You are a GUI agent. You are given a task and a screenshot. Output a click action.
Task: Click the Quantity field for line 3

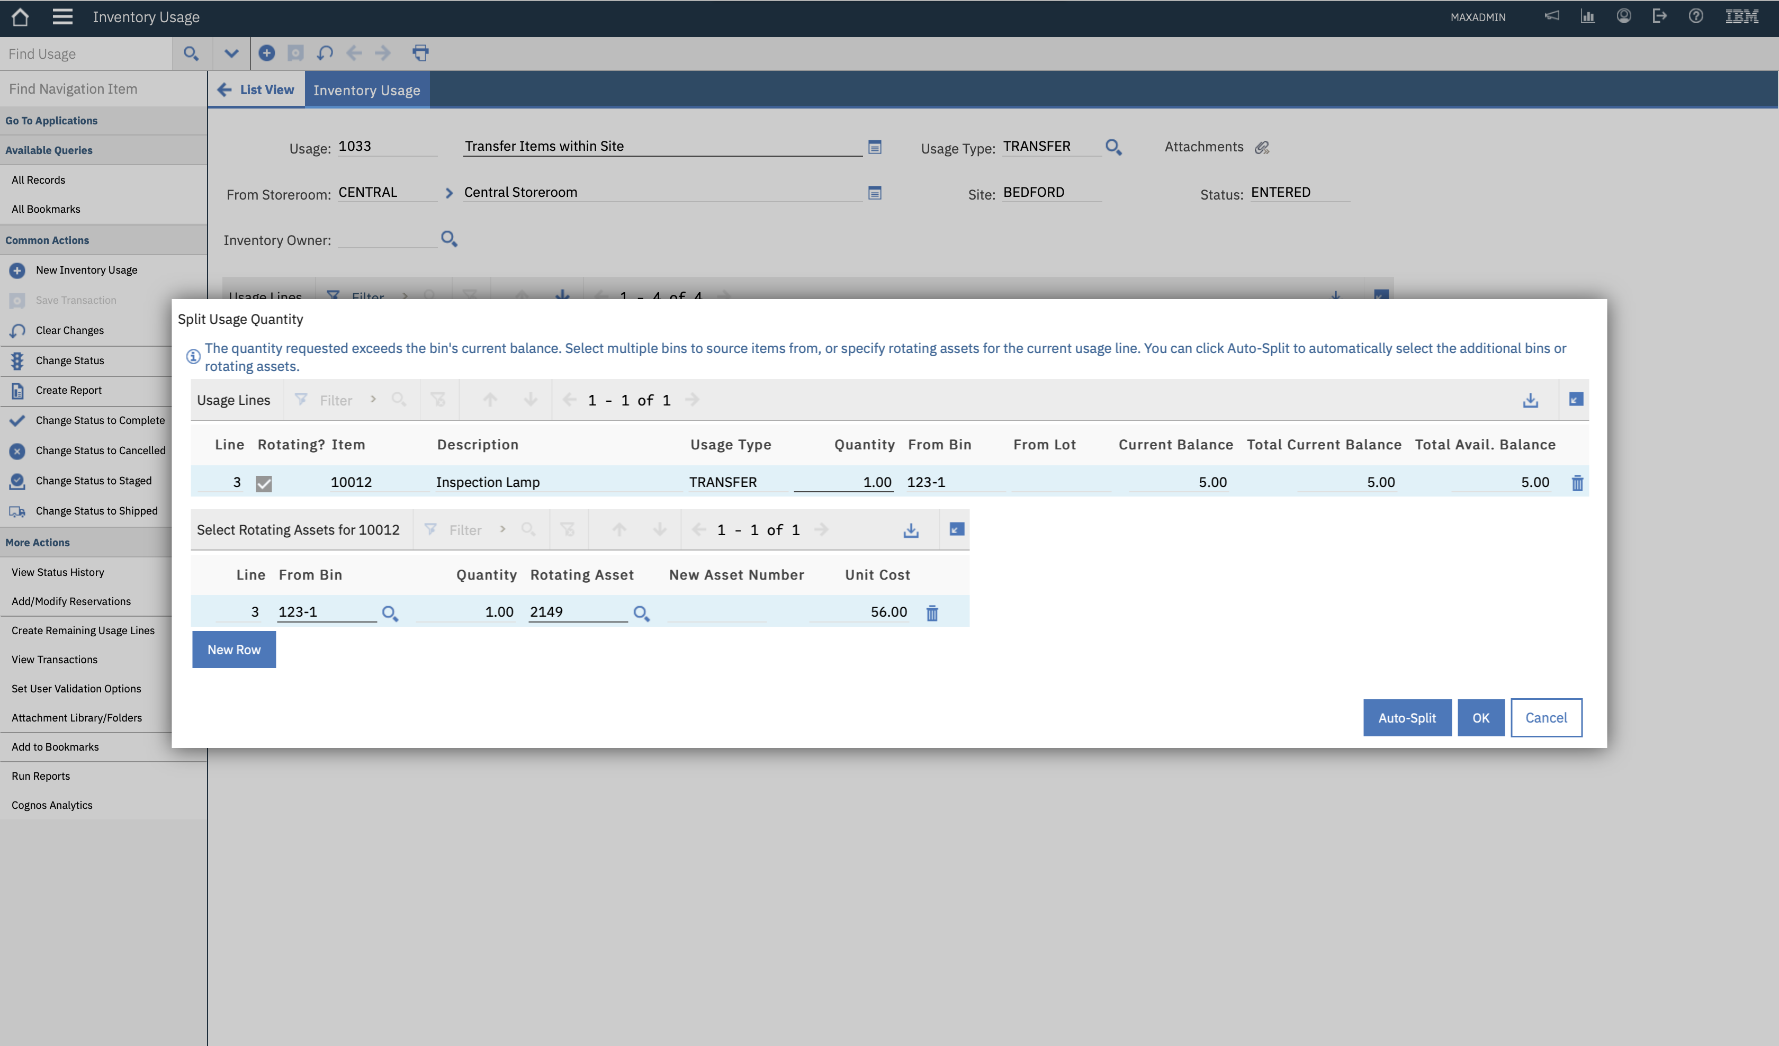tap(843, 482)
